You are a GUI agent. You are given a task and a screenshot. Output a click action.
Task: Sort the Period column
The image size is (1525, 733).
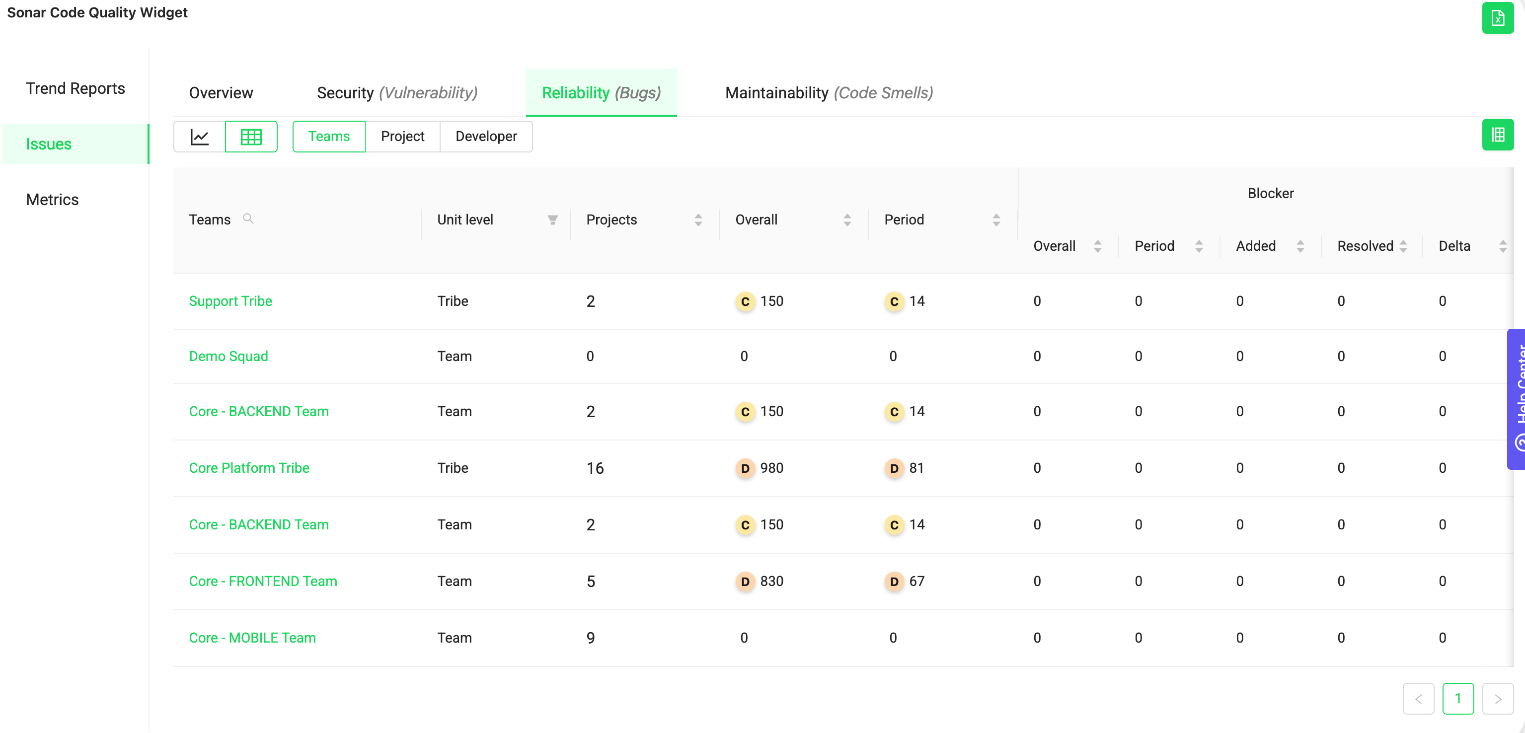pyautogui.click(x=996, y=220)
